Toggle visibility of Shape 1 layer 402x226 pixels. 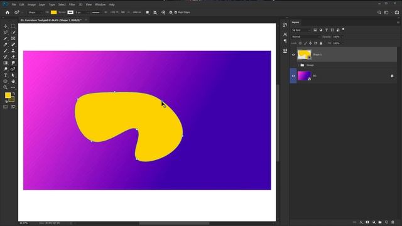click(293, 55)
